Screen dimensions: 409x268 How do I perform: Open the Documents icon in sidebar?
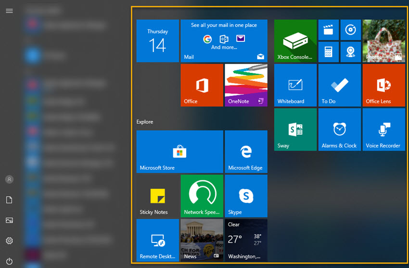tap(10, 200)
